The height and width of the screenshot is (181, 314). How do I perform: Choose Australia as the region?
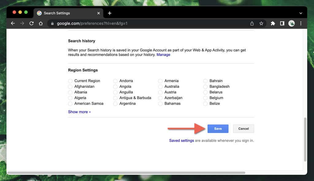(x=160, y=87)
